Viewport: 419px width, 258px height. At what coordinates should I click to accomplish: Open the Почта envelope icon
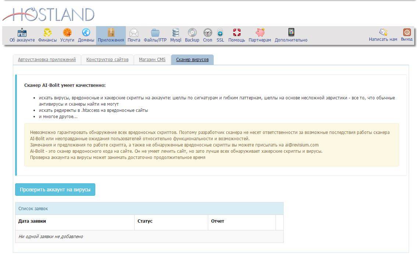click(134, 33)
